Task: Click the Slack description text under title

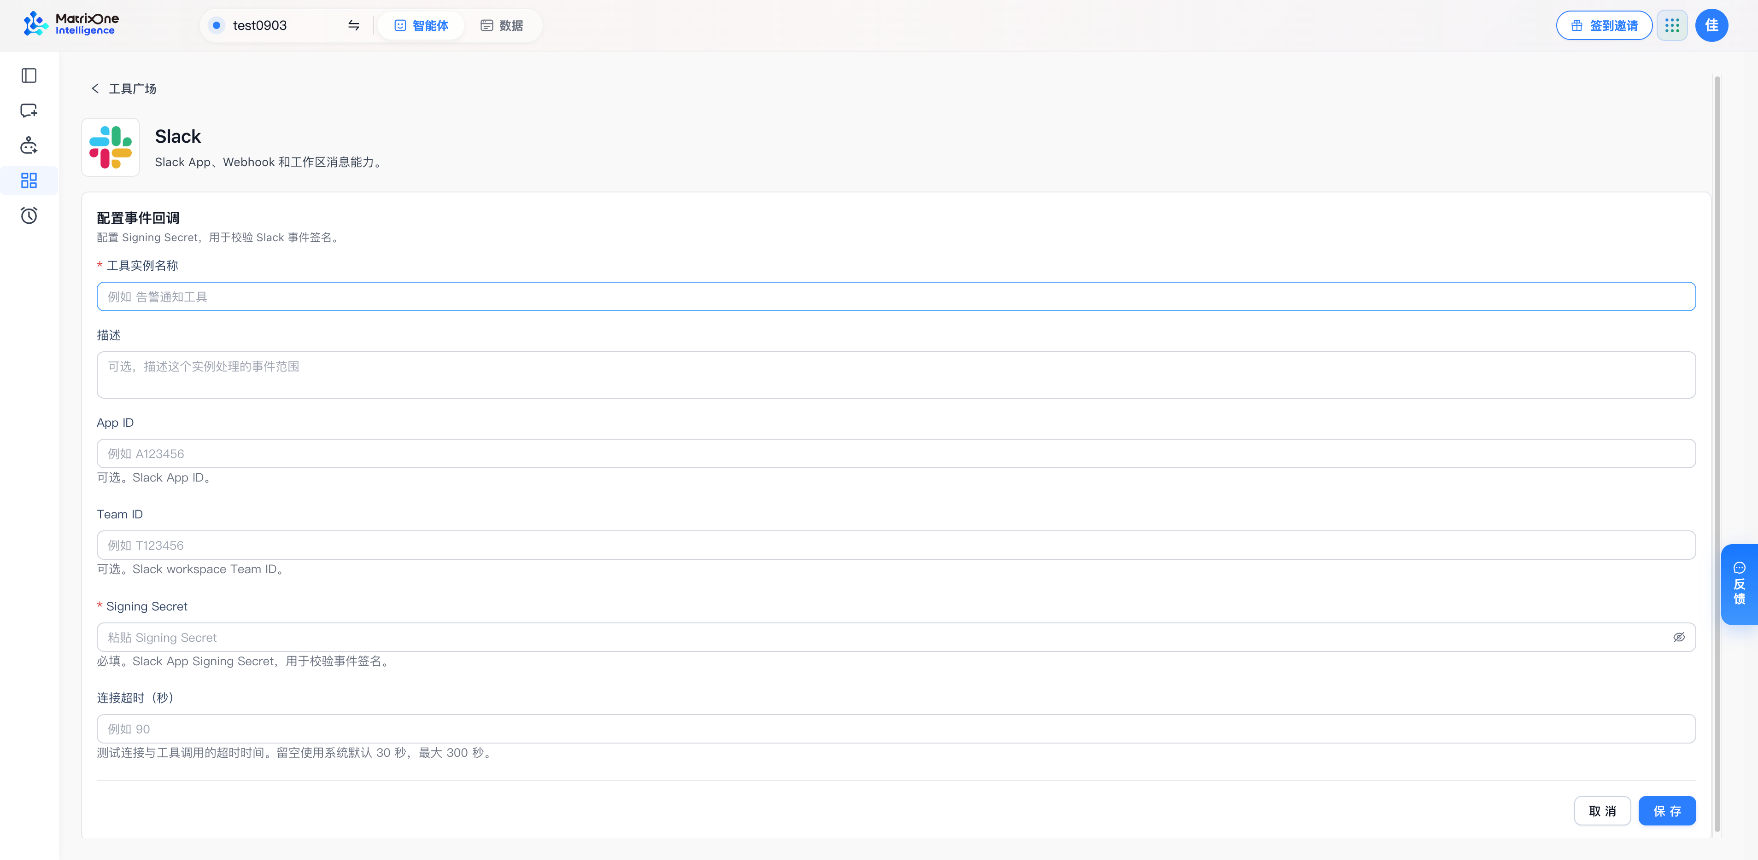Action: [x=268, y=163]
